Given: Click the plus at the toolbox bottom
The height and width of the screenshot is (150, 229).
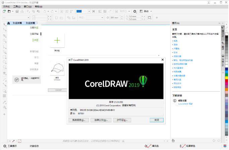Looking at the screenshot, I should [4, 114].
